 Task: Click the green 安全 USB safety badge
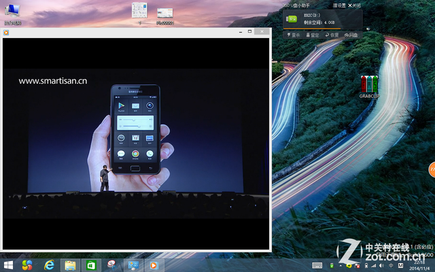[x=292, y=19]
